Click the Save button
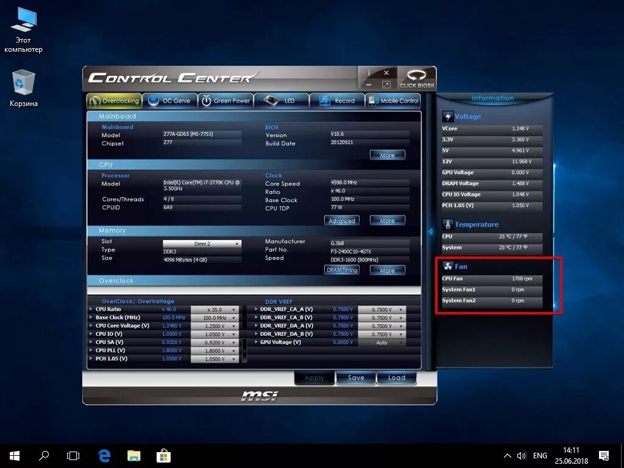The width and height of the screenshot is (624, 468). point(356,378)
